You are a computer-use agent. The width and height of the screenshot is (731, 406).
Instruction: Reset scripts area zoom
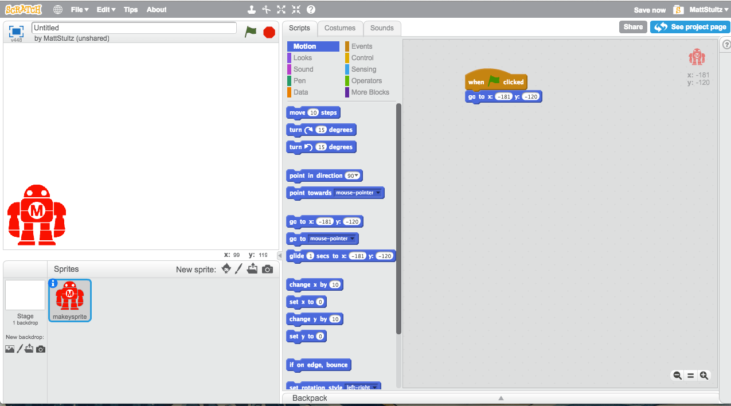pyautogui.click(x=691, y=376)
